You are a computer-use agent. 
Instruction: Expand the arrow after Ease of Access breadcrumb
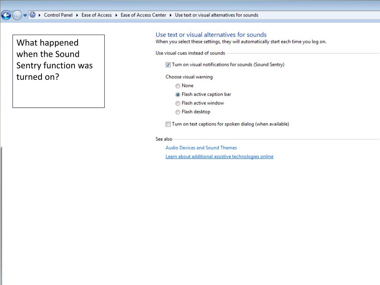click(x=116, y=15)
